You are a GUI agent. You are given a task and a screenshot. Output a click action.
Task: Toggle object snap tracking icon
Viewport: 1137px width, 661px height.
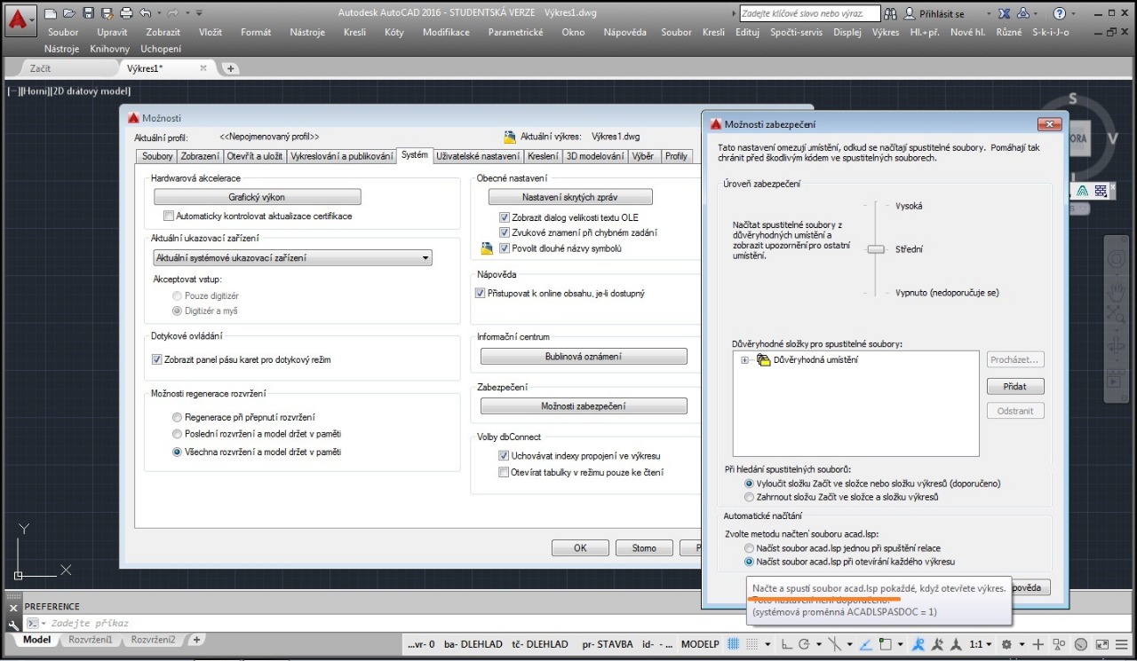pos(865,644)
